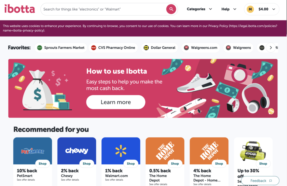Click the Feedback button

point(260,180)
